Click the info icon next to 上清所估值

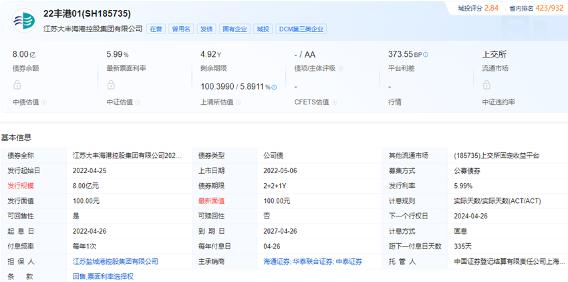click(x=237, y=102)
